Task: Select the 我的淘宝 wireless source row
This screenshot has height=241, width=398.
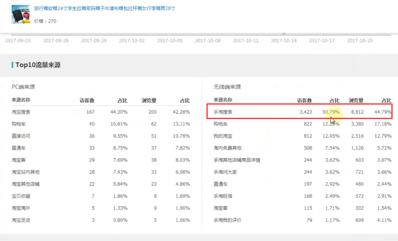Action: tap(223, 136)
